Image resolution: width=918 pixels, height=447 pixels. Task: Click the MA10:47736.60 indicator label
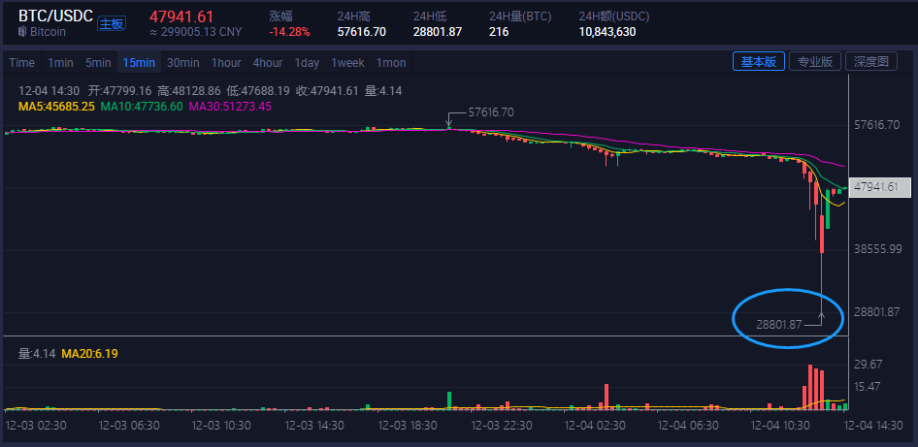coord(142,107)
